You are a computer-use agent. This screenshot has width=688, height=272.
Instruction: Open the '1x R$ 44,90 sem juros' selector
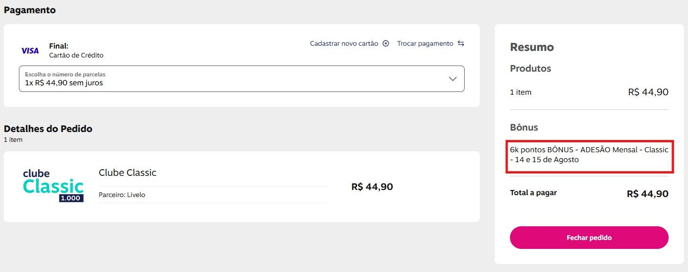tap(236, 79)
